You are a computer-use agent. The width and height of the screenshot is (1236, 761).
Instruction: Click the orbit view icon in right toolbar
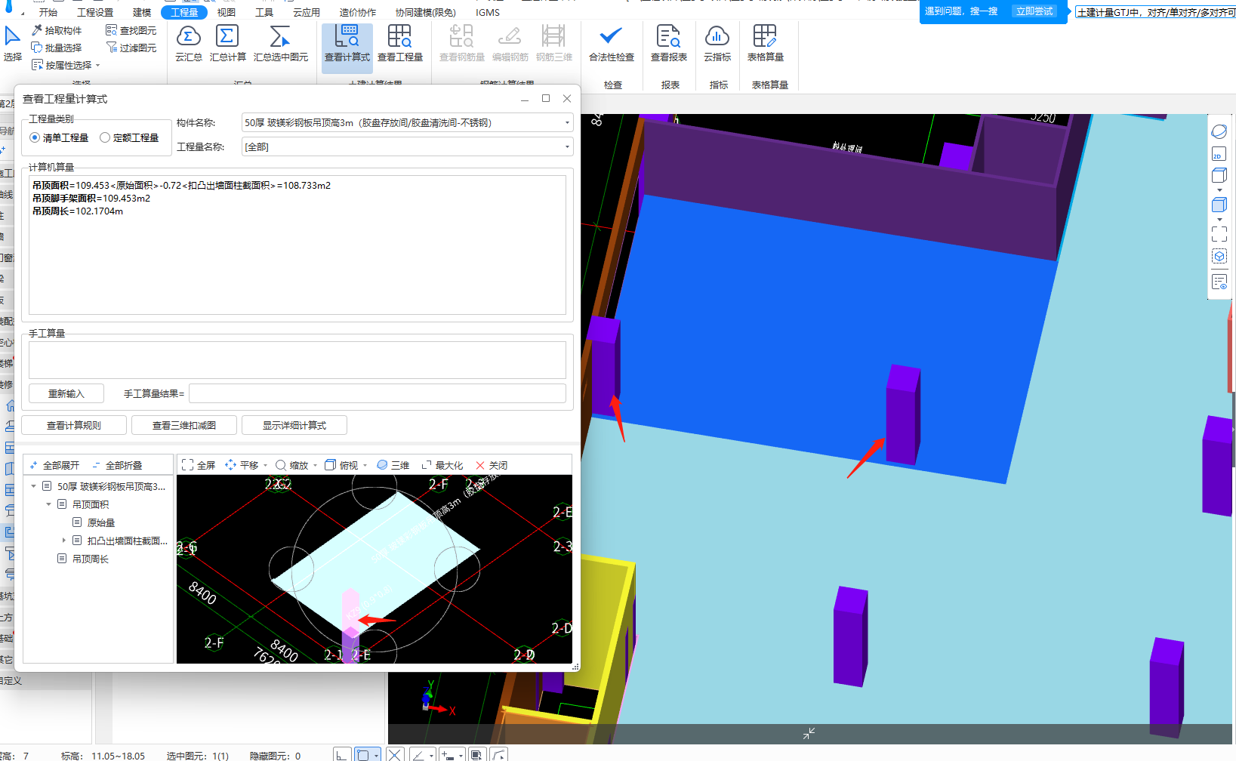(1219, 131)
